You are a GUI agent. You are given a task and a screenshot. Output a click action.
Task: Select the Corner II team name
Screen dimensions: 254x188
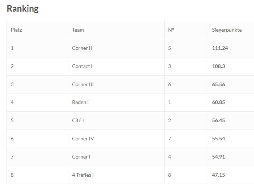[82, 48]
